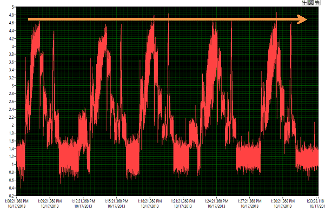Activate the magnifier zoom tool
The height and width of the screenshot is (216, 325).
[x=311, y=3]
